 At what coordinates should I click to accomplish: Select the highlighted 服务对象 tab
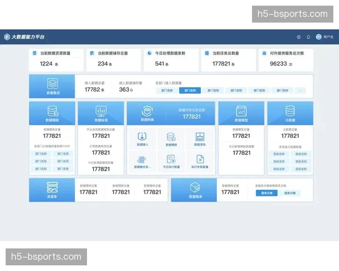point(266,193)
